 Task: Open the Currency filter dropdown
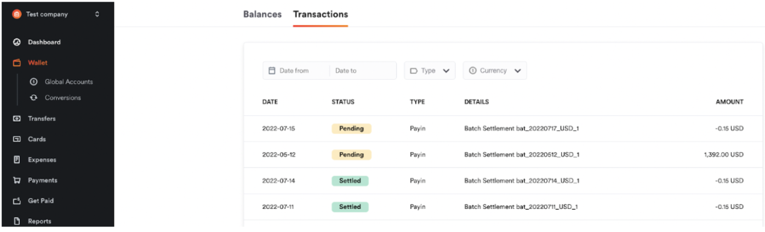tap(494, 71)
